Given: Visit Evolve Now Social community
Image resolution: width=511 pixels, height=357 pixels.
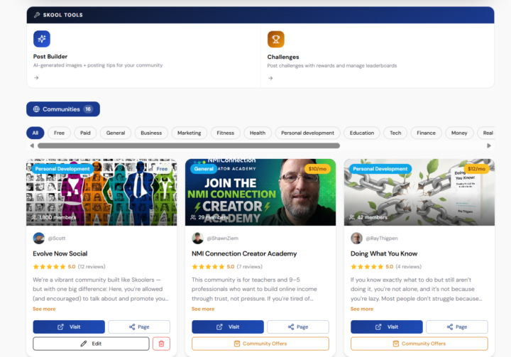Looking at the screenshot, I should pos(69,327).
